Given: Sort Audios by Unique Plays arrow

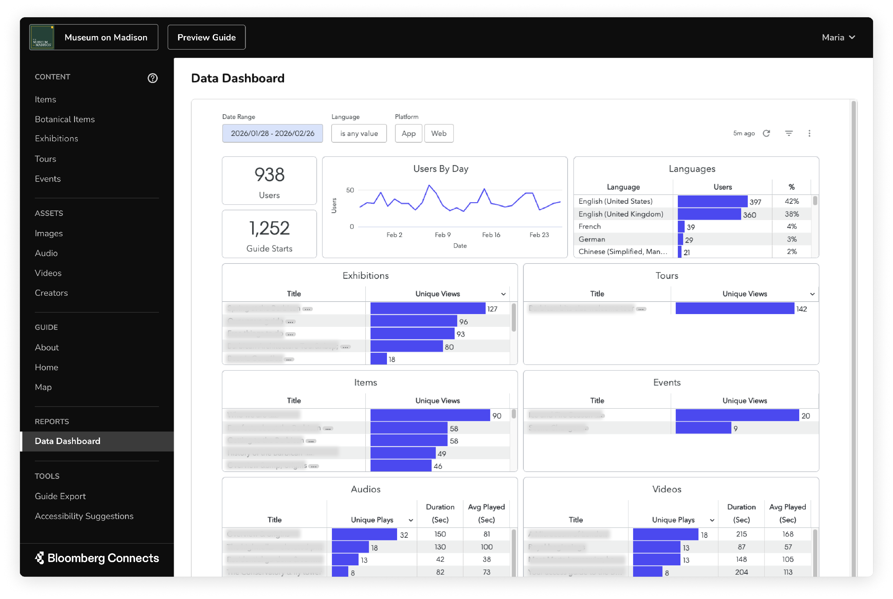Looking at the screenshot, I should pyautogui.click(x=410, y=520).
